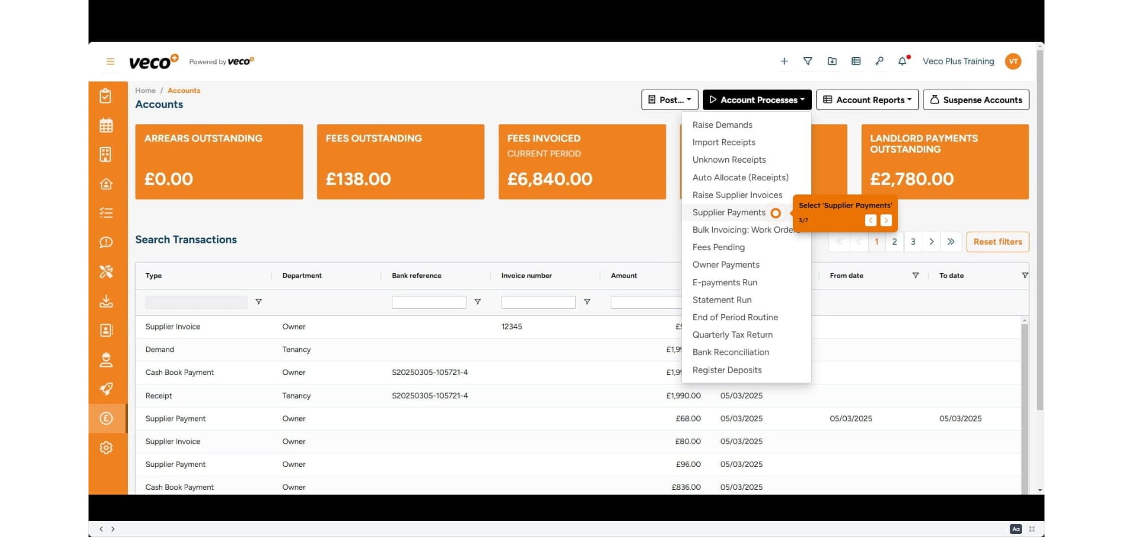Open Suspense Accounts

(976, 100)
